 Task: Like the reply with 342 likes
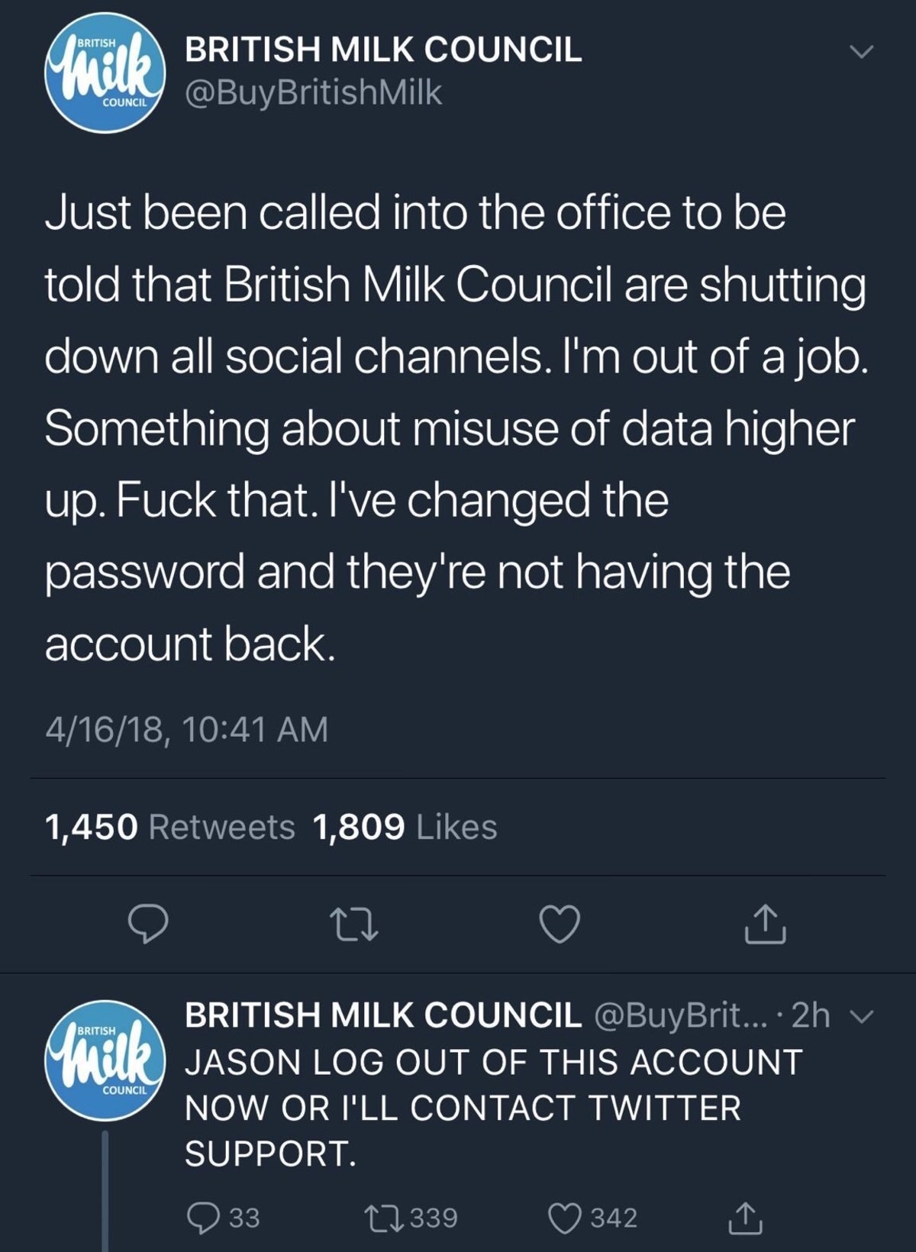(565, 1217)
